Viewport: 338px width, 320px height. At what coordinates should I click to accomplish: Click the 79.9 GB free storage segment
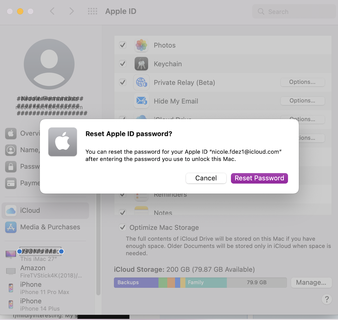(x=257, y=282)
